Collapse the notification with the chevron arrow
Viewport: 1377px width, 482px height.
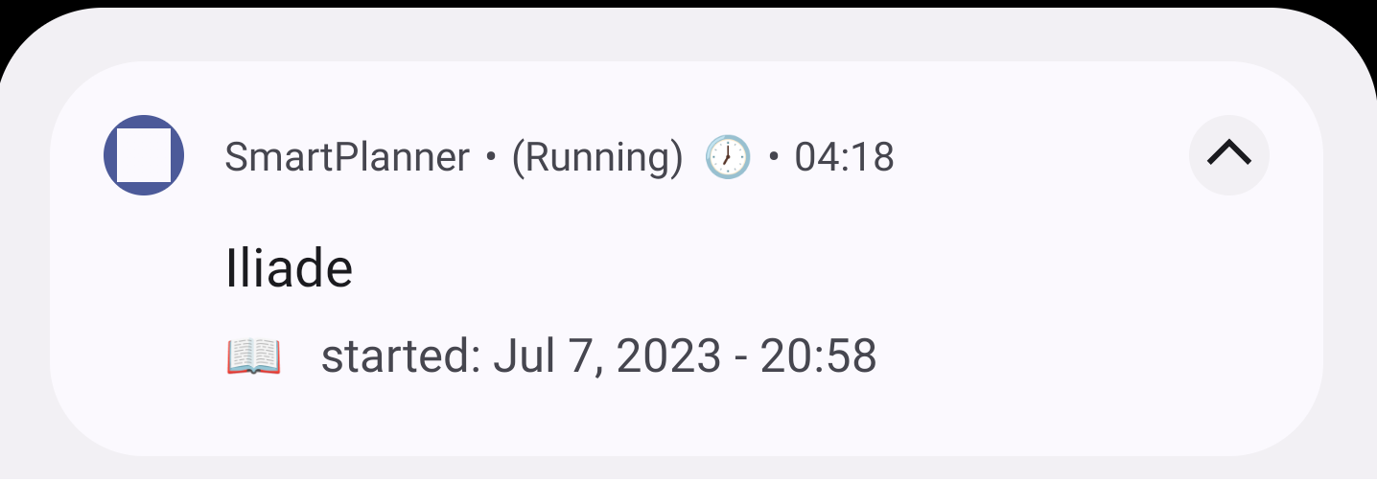pyautogui.click(x=1228, y=154)
